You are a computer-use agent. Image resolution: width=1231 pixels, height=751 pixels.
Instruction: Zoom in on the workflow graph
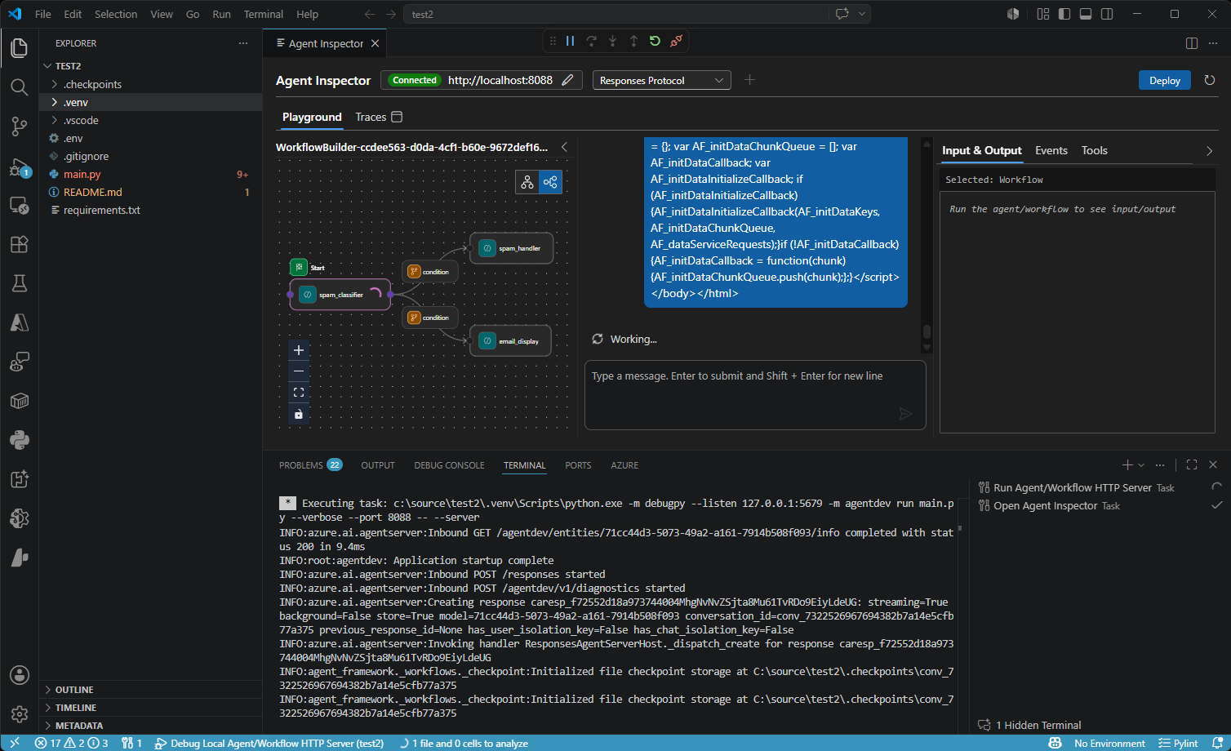point(299,350)
